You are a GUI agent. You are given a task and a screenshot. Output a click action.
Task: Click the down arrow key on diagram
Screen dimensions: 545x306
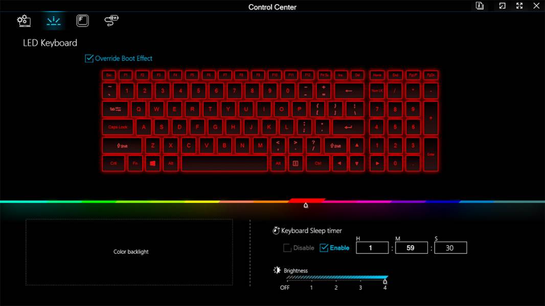coord(357,163)
